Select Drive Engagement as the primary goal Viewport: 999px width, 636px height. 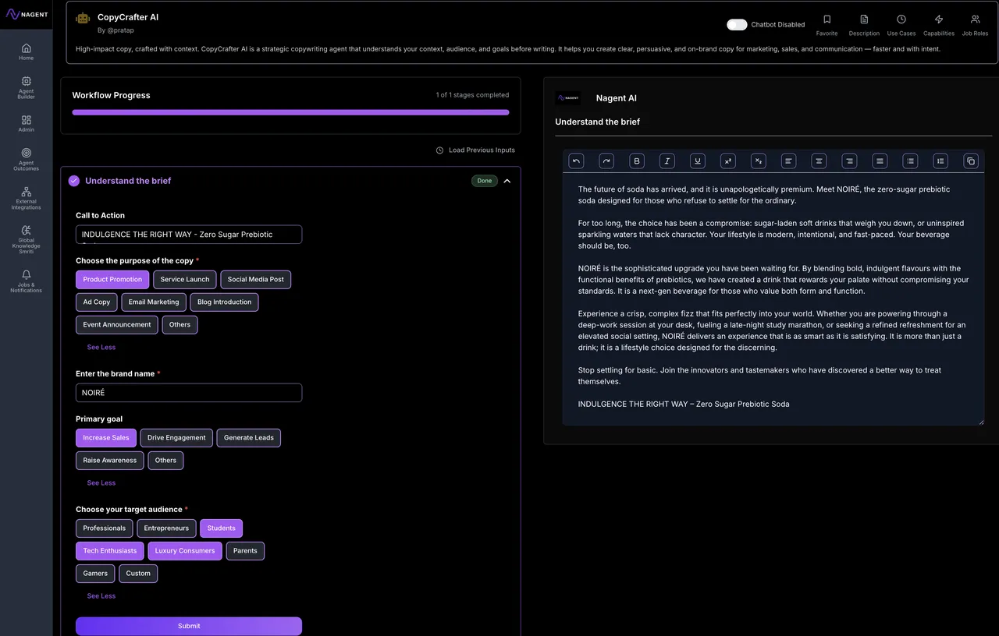176,438
